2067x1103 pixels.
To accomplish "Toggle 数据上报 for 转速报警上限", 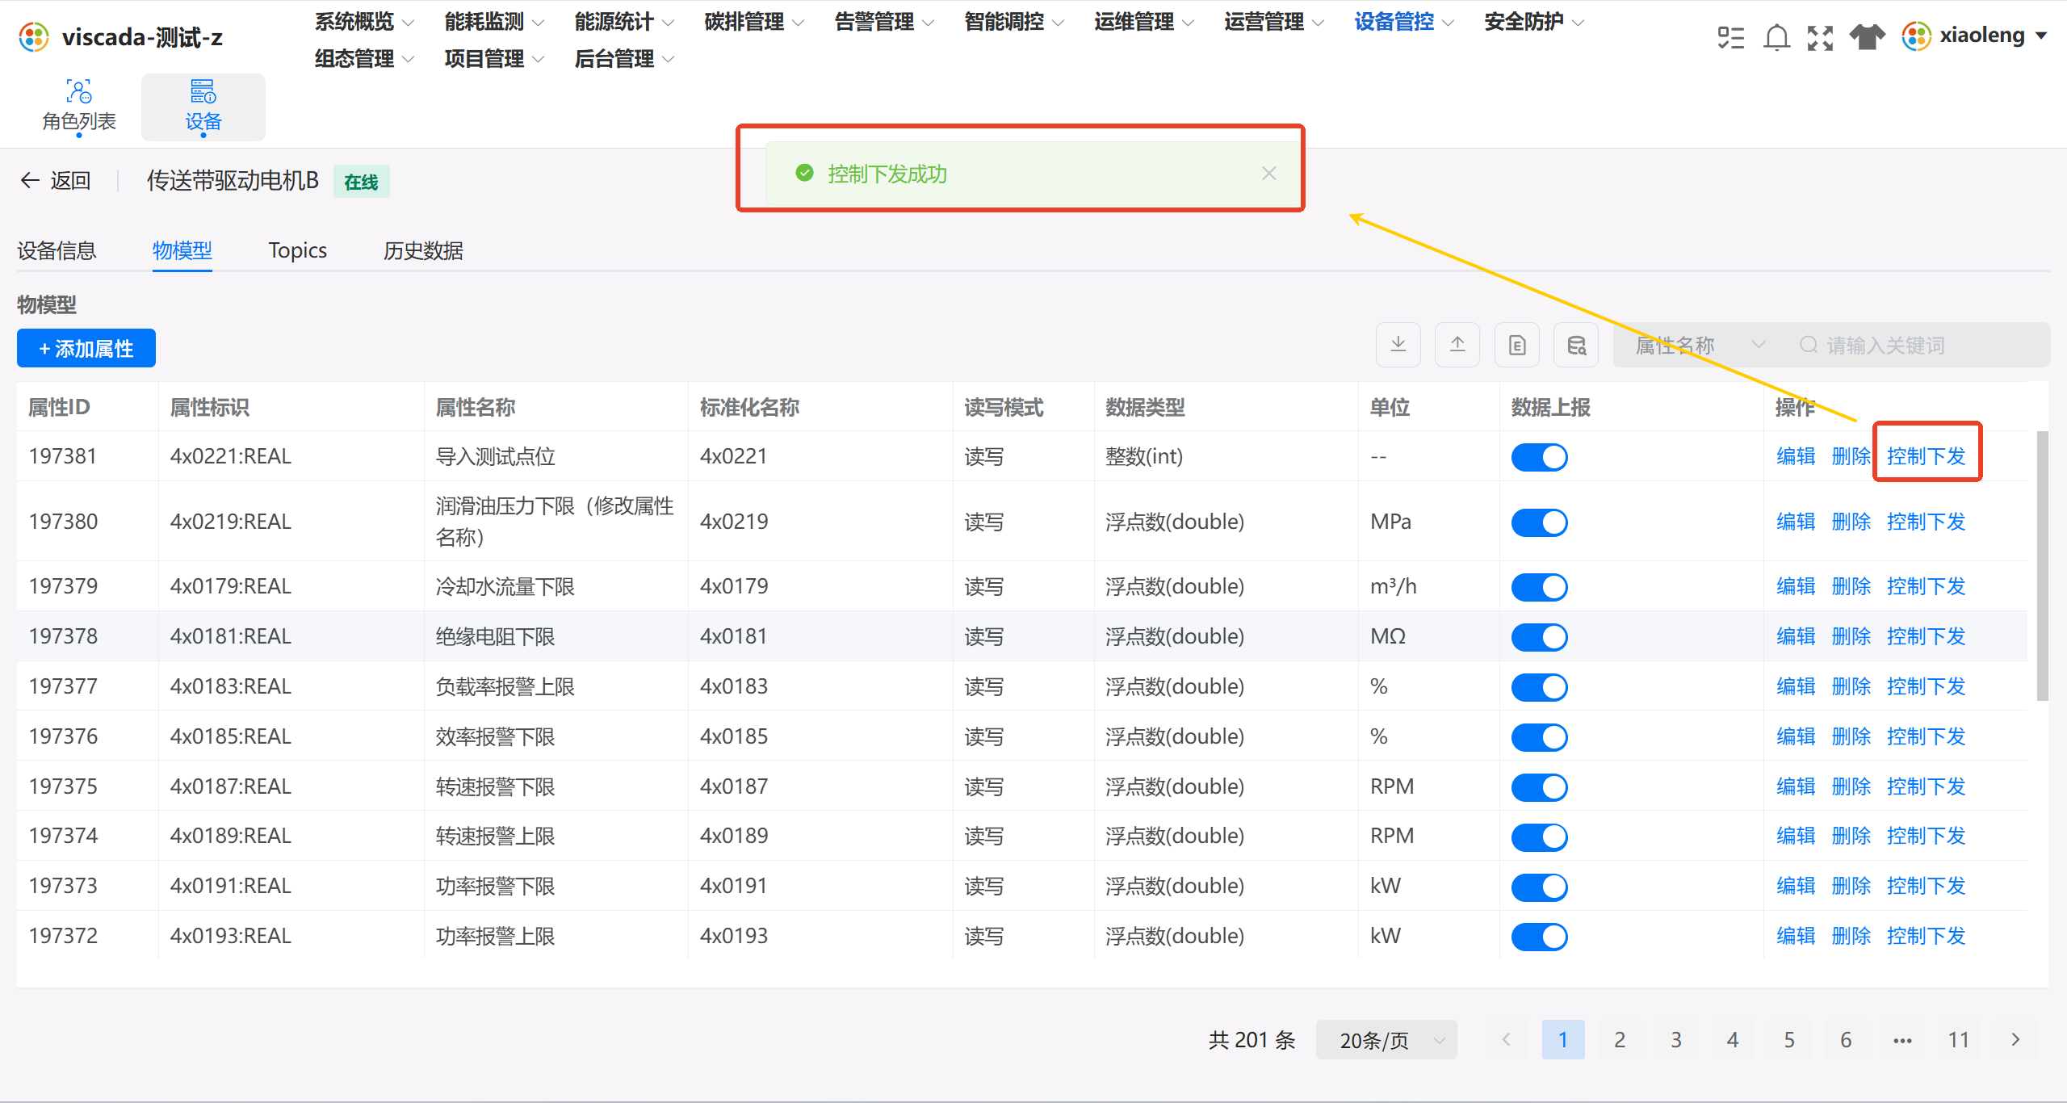I will click(x=1539, y=837).
